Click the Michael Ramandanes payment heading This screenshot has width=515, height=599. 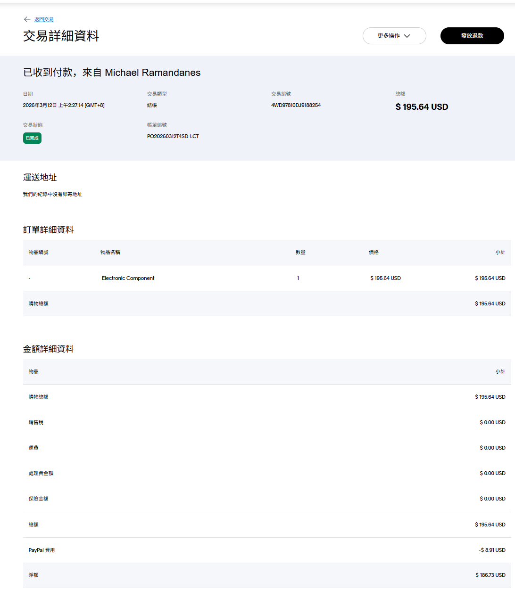112,73
